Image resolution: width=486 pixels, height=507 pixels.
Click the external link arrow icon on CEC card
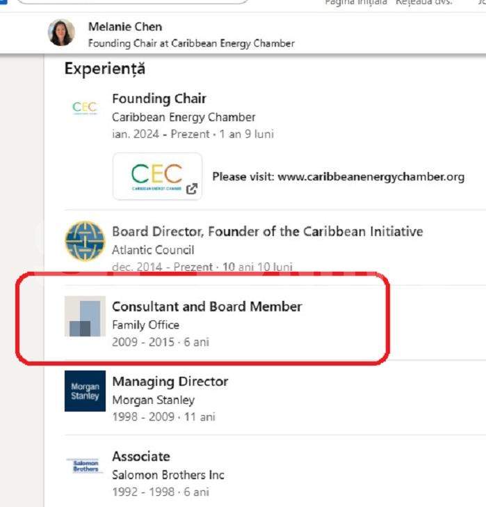(191, 189)
